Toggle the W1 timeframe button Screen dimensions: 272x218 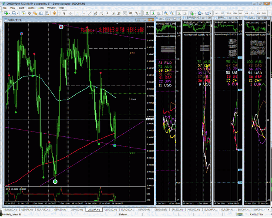coord(259,13)
